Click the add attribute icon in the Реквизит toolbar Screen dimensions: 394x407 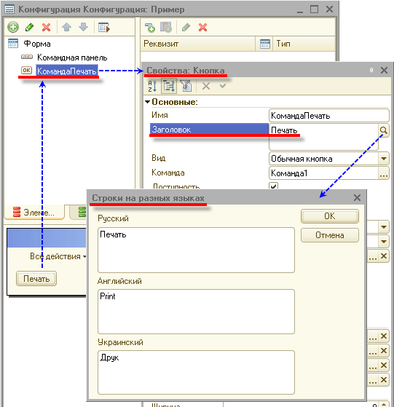pyautogui.click(x=150, y=27)
